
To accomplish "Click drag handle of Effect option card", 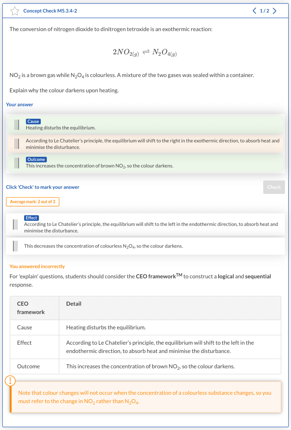I will (15, 224).
